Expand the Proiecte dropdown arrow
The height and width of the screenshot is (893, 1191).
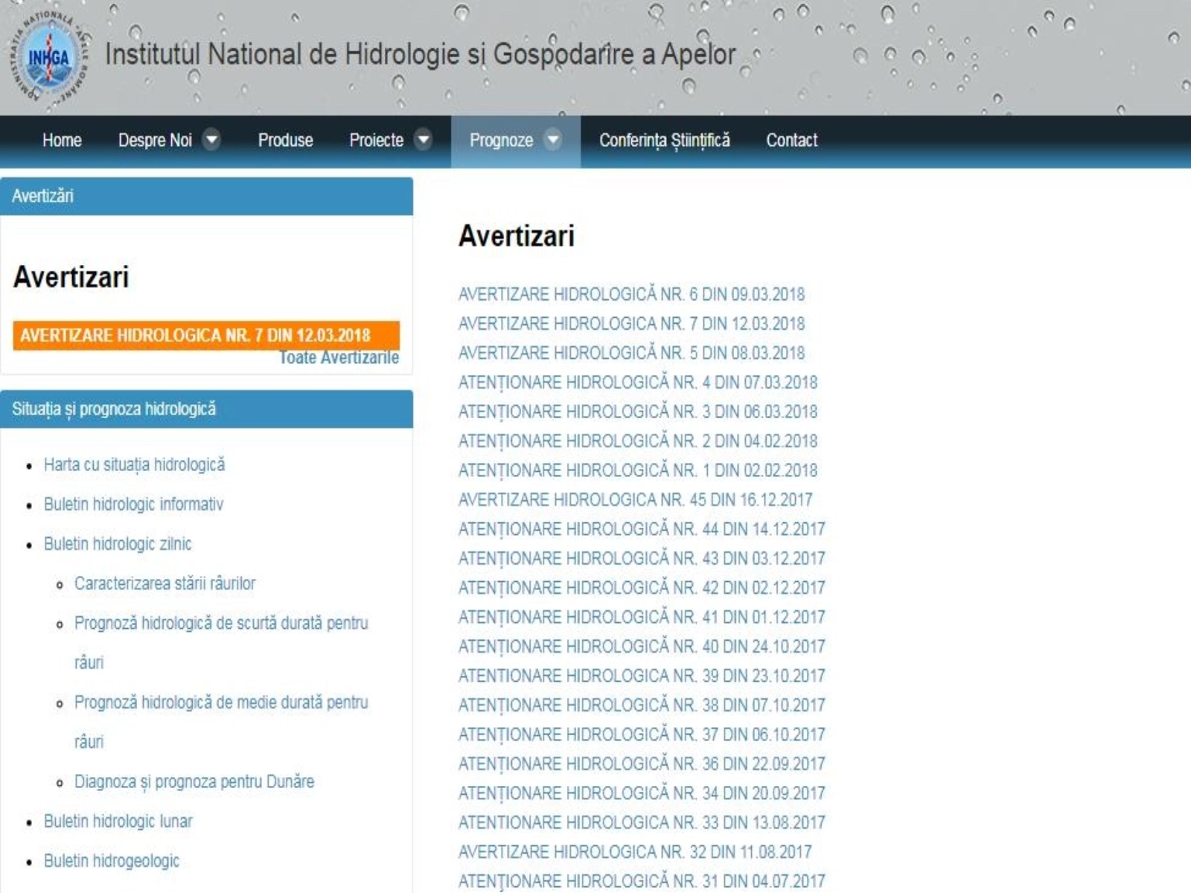tap(423, 140)
